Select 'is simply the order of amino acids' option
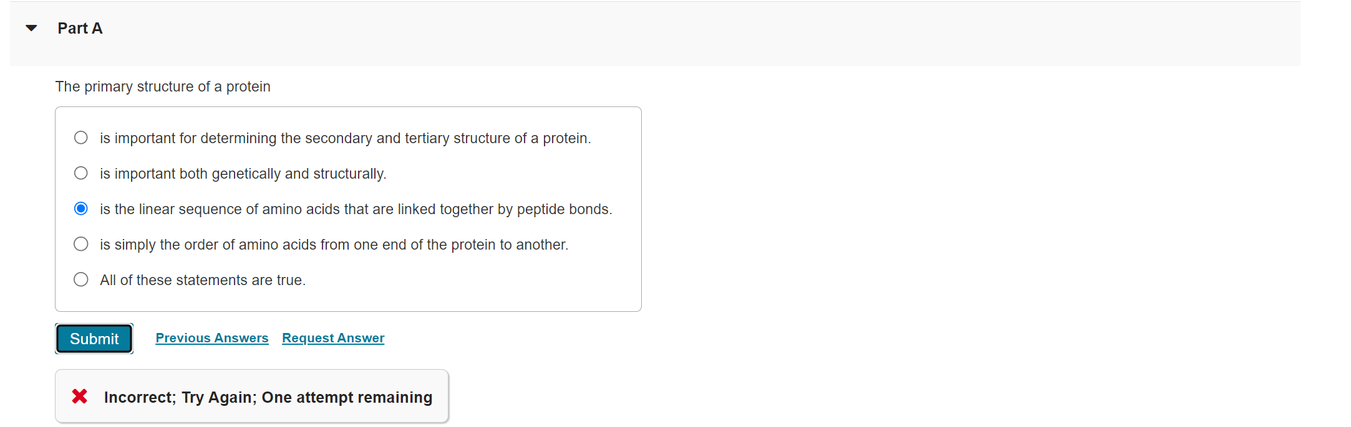Image resolution: width=1351 pixels, height=427 pixels. pyautogui.click(x=80, y=244)
